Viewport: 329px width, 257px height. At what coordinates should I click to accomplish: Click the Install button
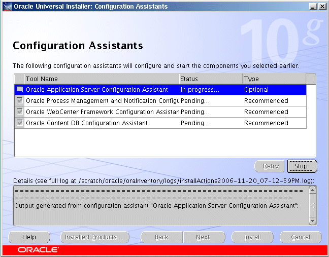(x=252, y=237)
